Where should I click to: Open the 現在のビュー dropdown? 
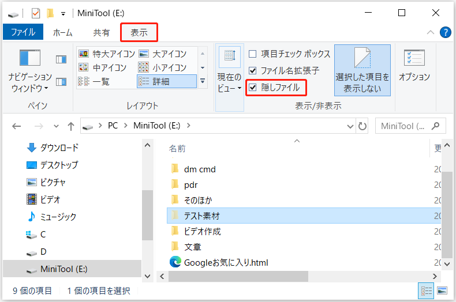point(230,78)
